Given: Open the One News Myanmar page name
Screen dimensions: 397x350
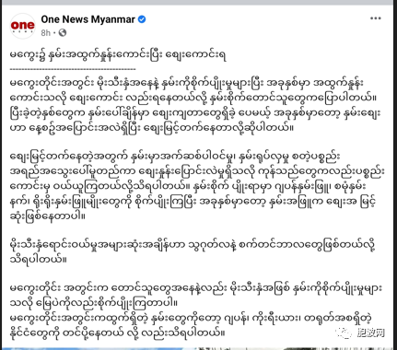Looking at the screenshot, I should coord(88,19).
